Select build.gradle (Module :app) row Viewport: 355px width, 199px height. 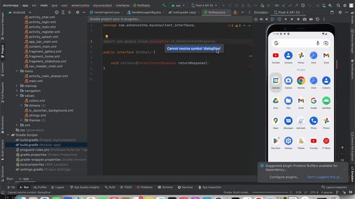click(46, 145)
